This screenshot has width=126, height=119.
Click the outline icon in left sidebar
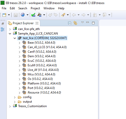point(3,29)
